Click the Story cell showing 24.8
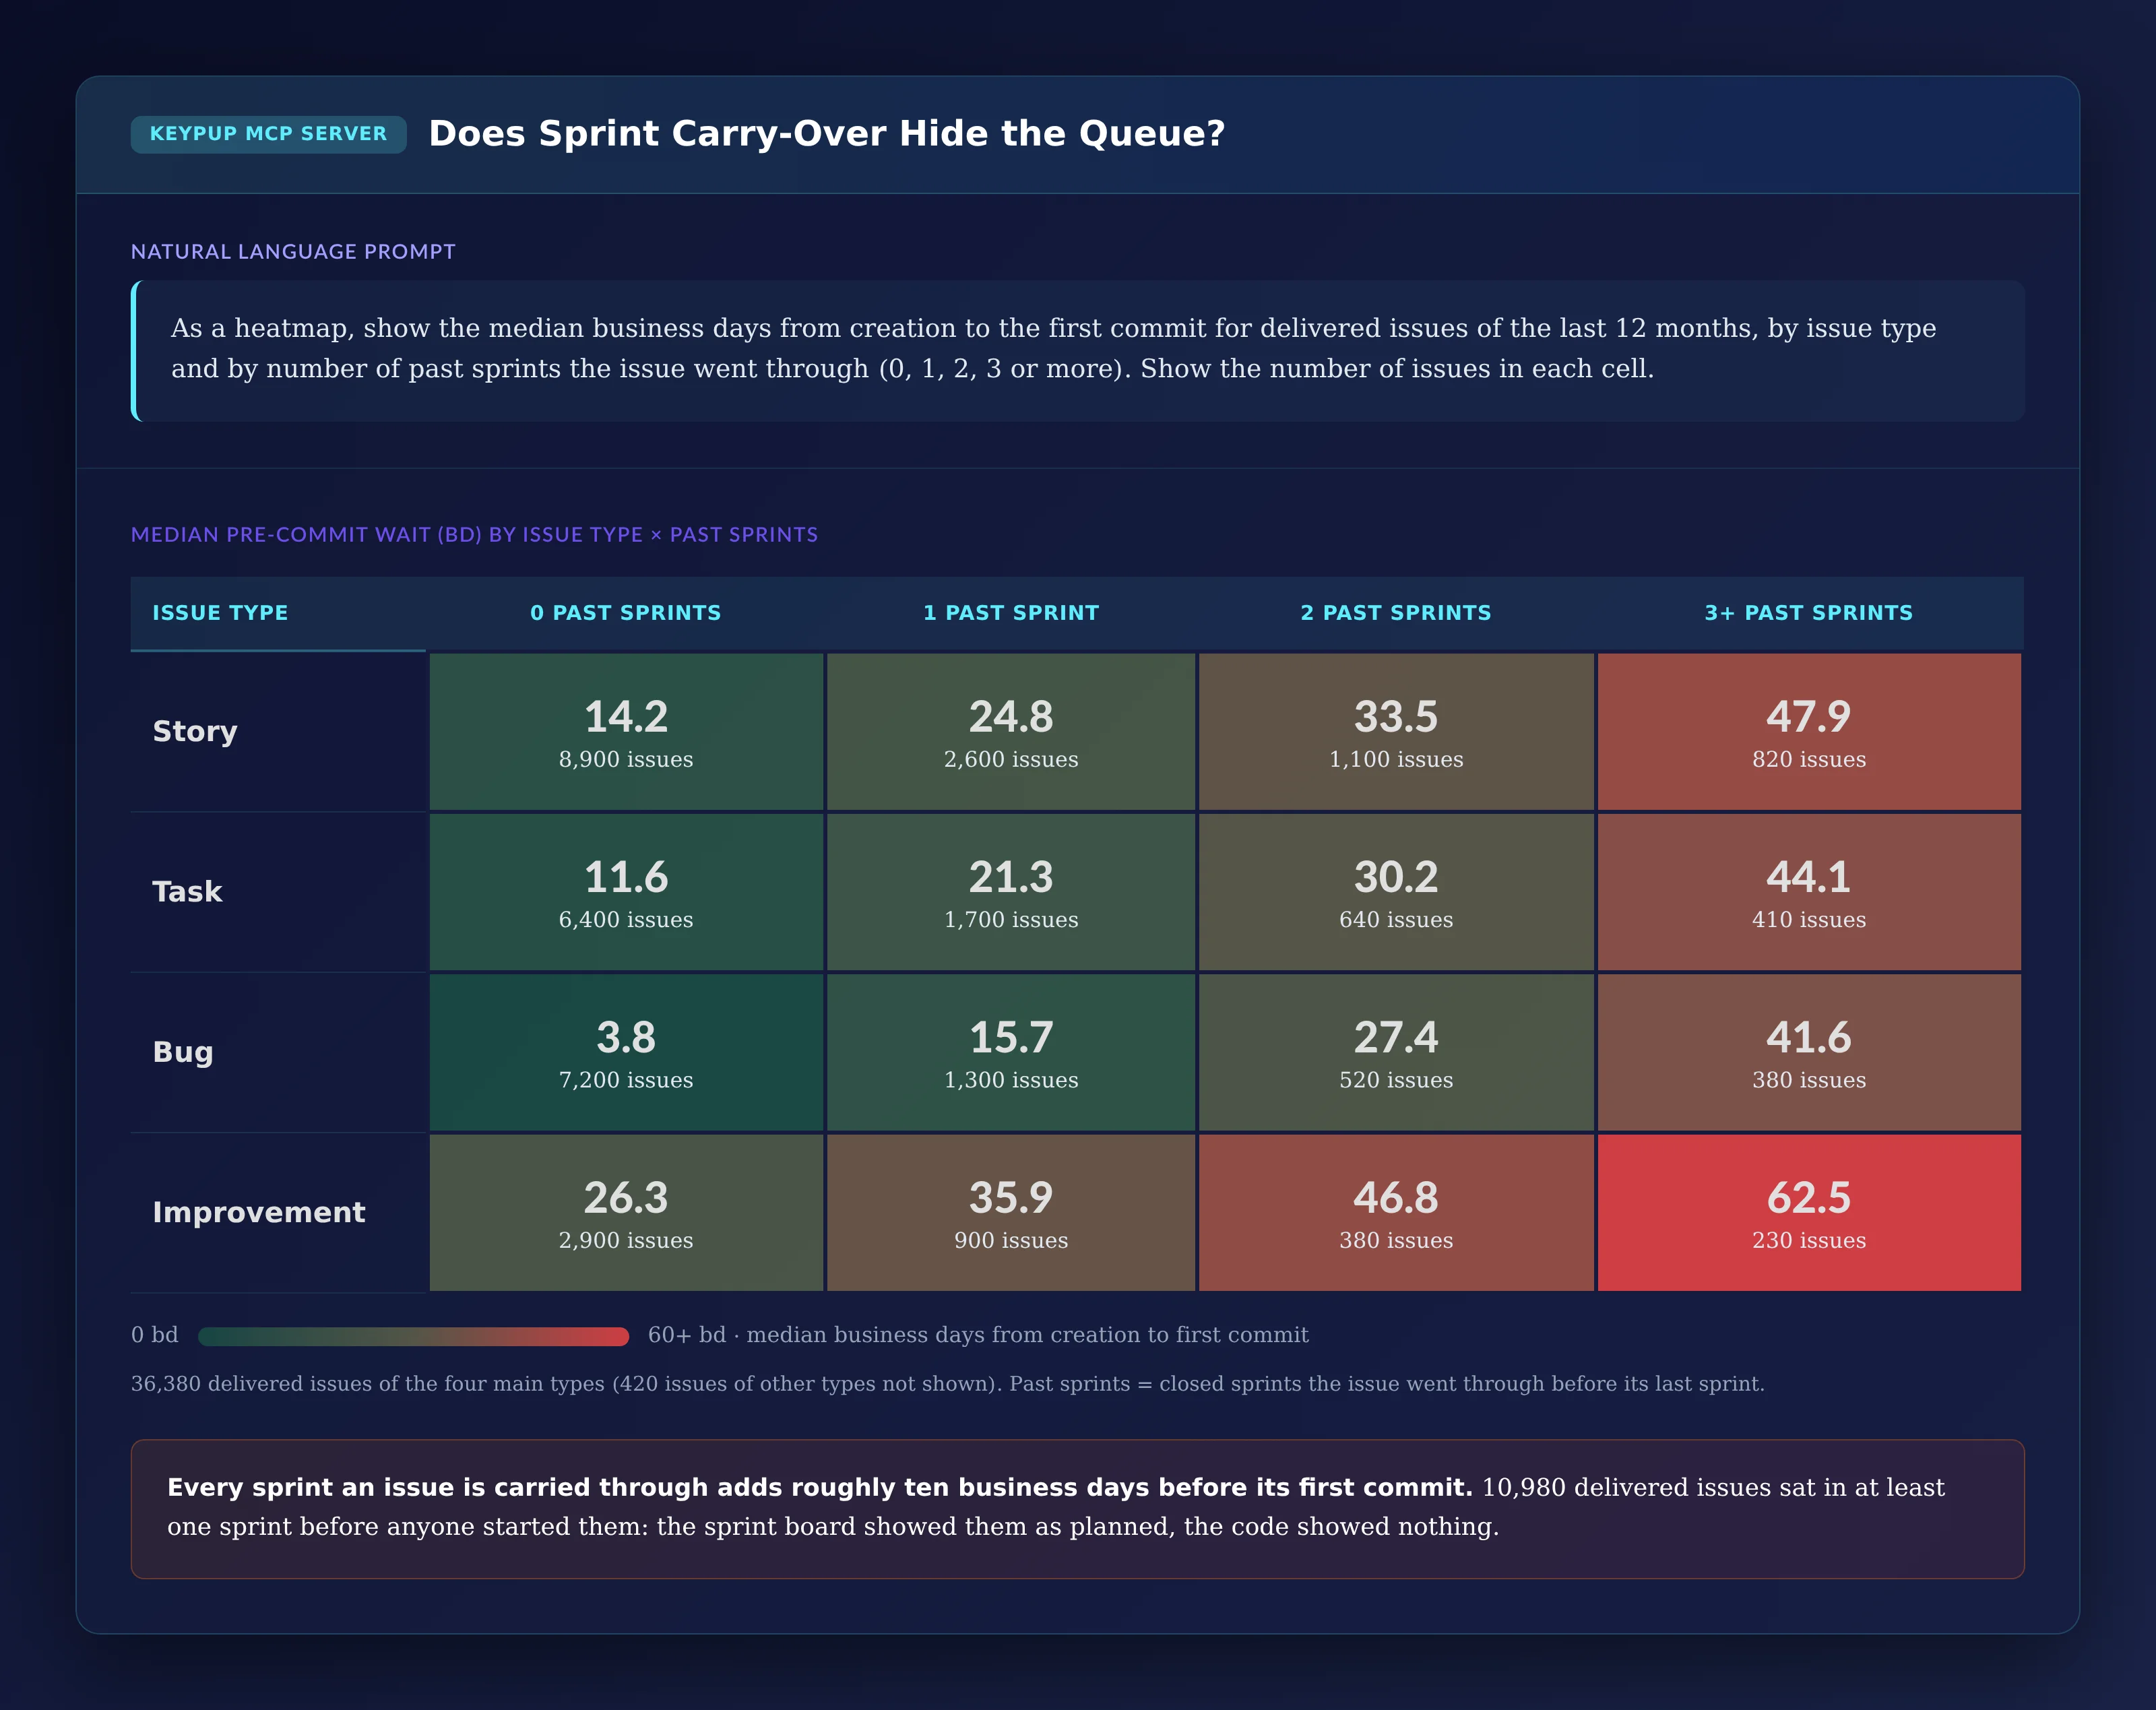 coord(1011,732)
